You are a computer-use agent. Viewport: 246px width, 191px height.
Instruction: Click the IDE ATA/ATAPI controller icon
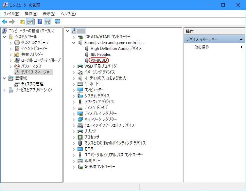point(80,37)
